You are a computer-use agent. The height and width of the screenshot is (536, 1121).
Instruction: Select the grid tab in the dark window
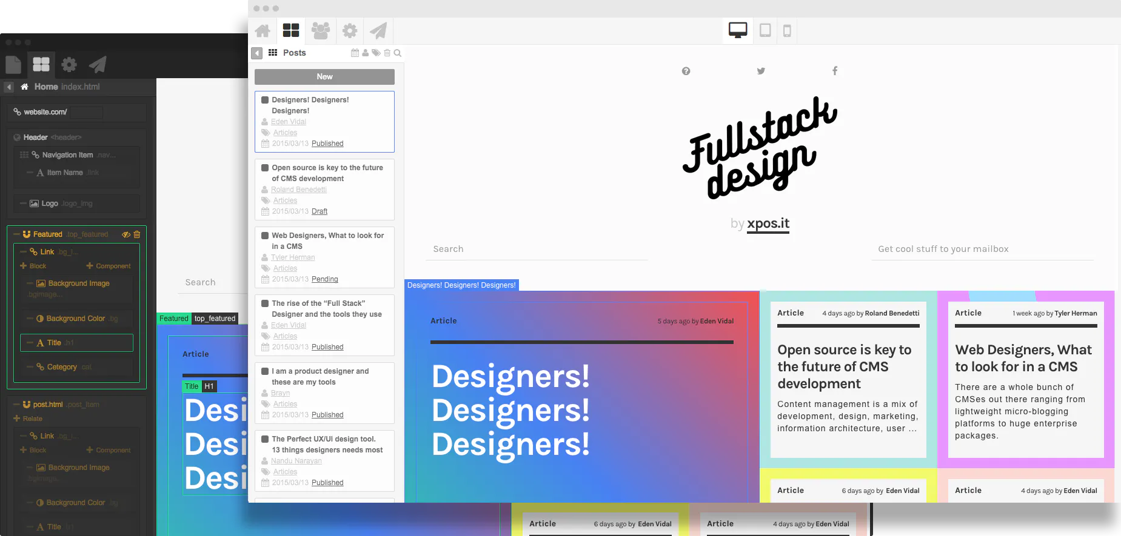41,64
